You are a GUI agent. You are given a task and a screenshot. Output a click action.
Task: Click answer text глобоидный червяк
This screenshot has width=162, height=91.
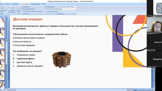(26, 55)
